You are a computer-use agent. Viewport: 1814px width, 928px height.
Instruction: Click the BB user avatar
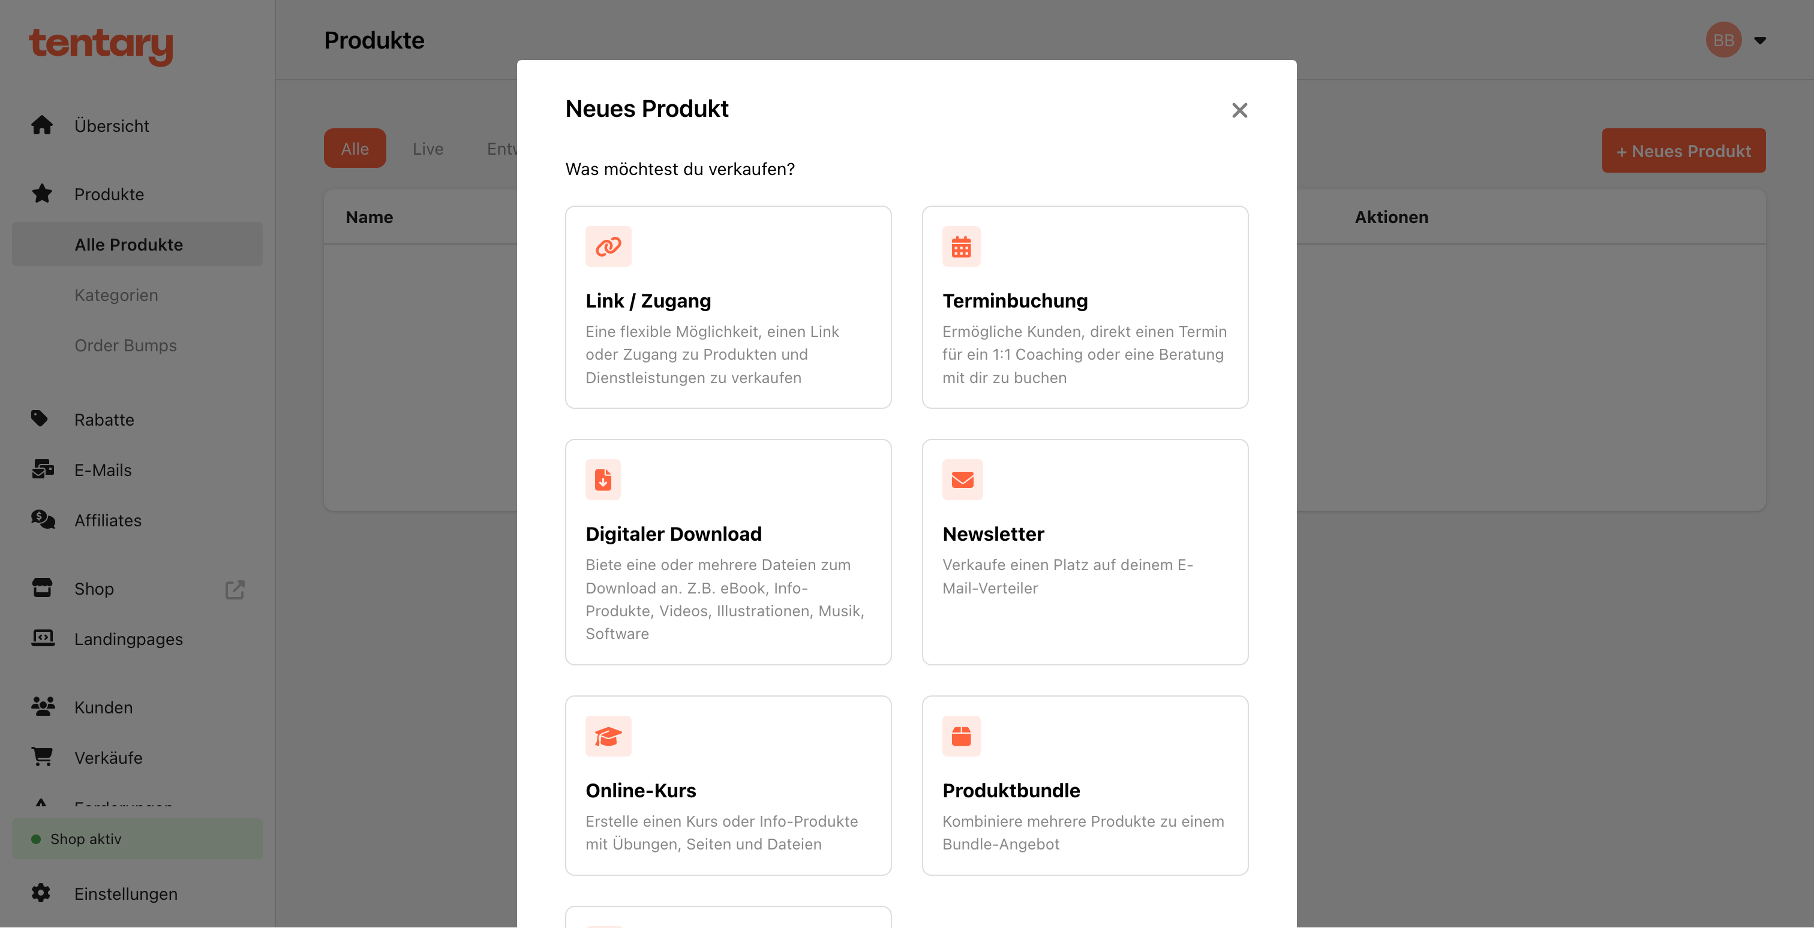click(x=1723, y=40)
